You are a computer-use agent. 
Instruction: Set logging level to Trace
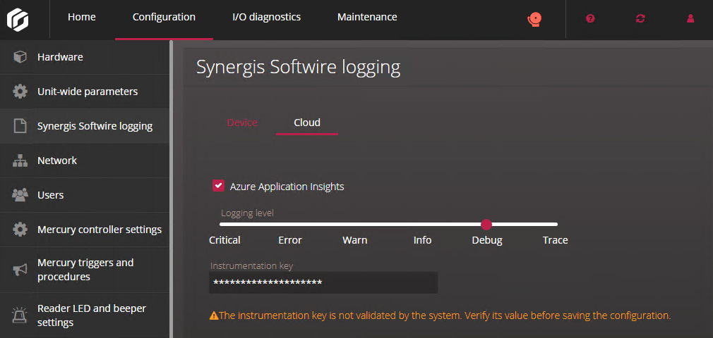[x=555, y=240]
